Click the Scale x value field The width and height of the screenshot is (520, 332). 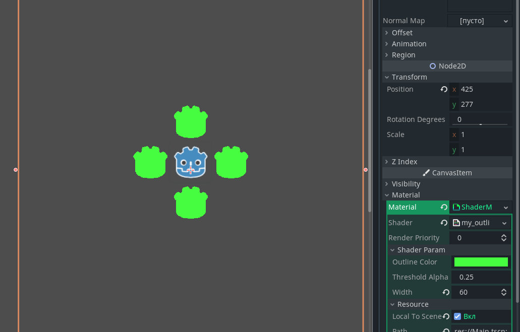click(481, 135)
